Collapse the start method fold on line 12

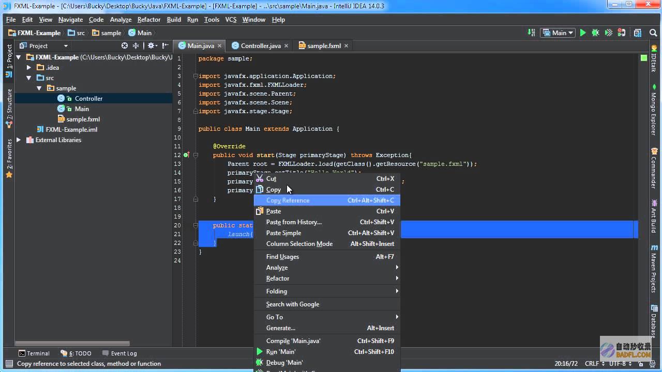coord(195,155)
